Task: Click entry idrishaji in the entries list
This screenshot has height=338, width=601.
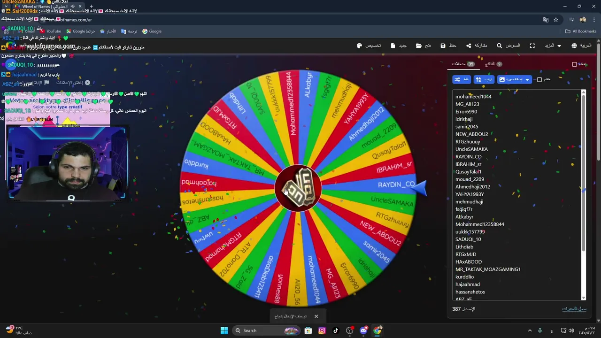Action: 464,119
